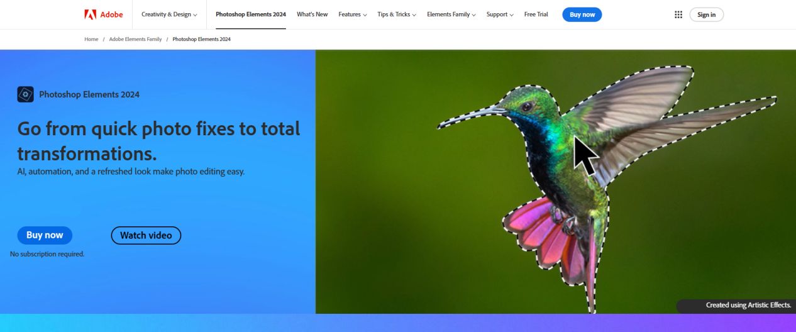Select the Photoshop Elements 2024 nav tab
This screenshot has width=796, height=332.
pyautogui.click(x=251, y=14)
